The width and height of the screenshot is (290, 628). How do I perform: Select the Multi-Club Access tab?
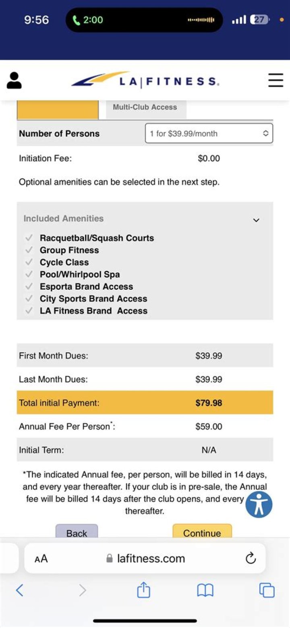(x=145, y=107)
